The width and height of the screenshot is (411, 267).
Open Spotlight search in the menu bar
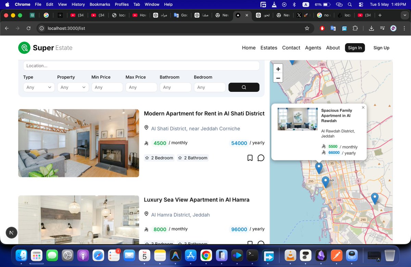[x=350, y=4]
